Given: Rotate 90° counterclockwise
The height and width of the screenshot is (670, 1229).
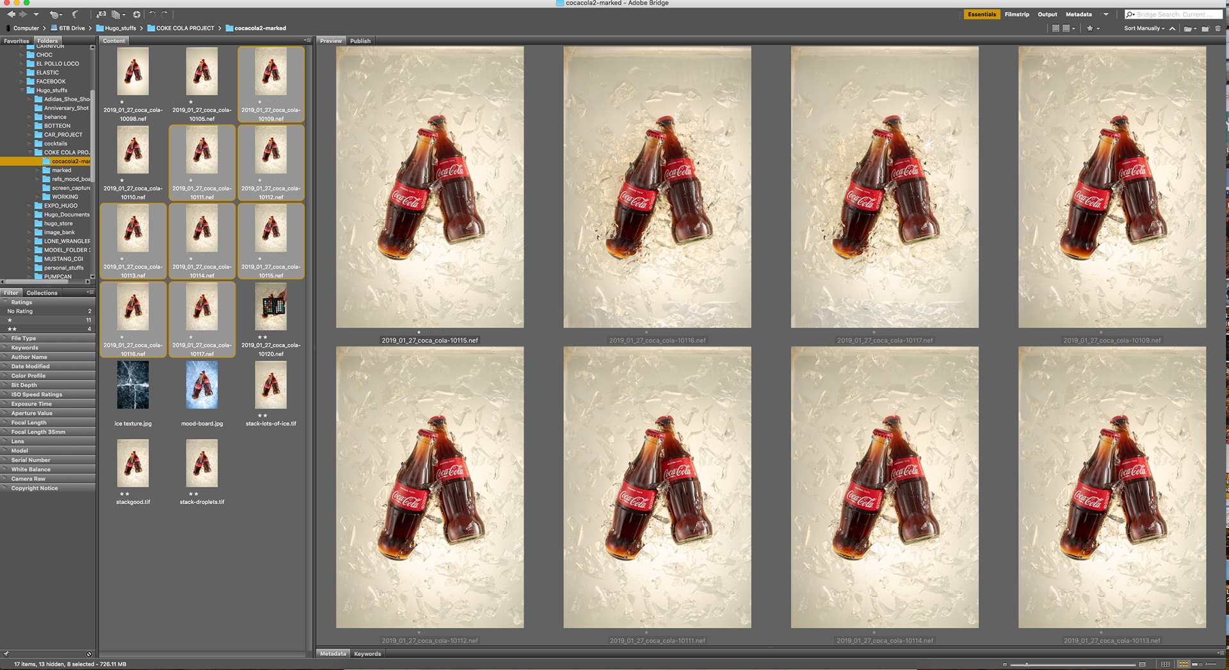Looking at the screenshot, I should click(x=152, y=14).
